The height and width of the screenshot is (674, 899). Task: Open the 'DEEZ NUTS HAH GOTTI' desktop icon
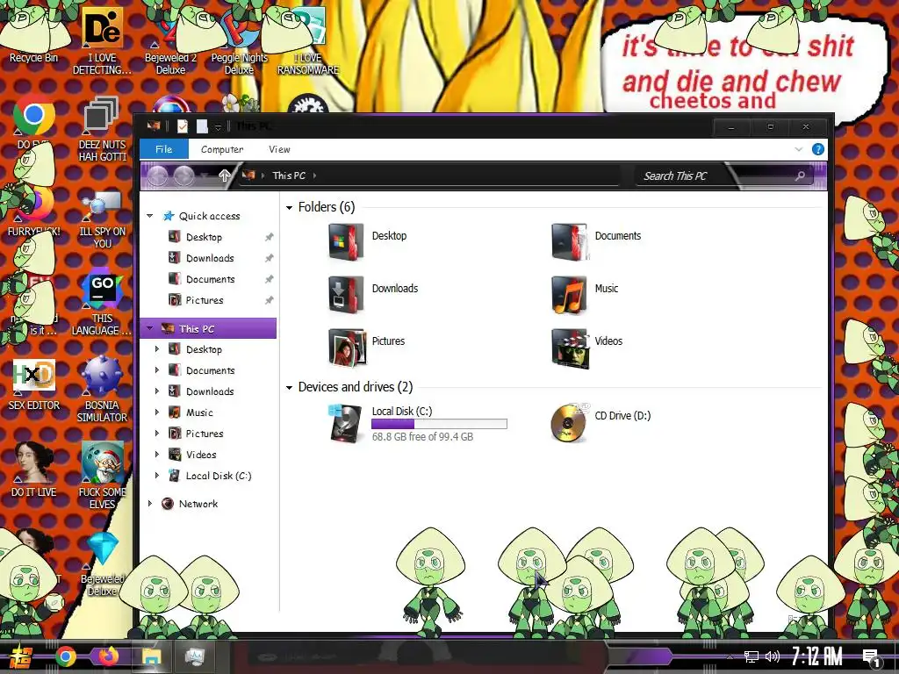tap(102, 129)
